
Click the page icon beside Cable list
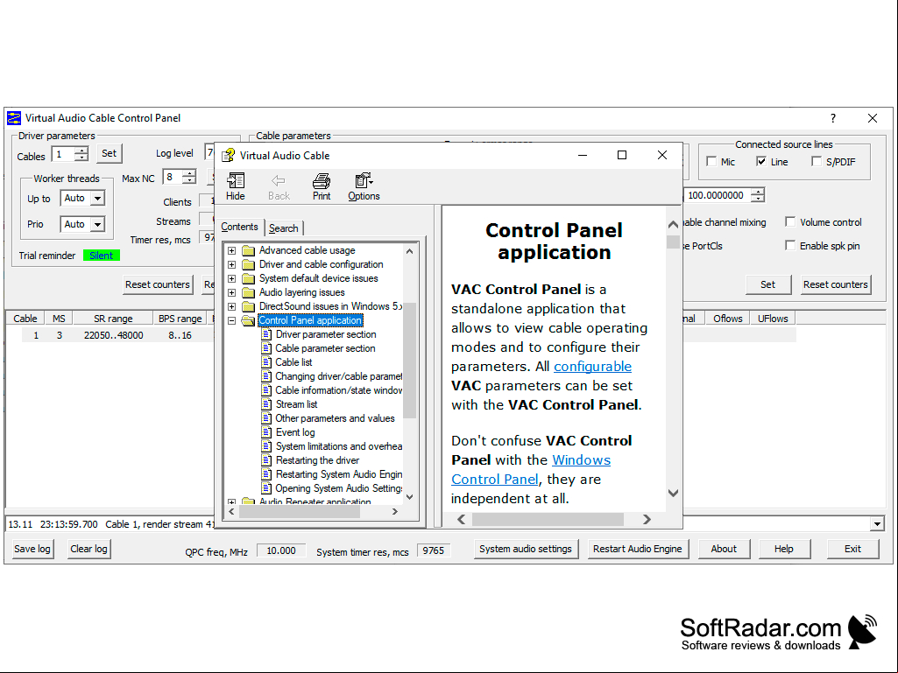click(266, 362)
